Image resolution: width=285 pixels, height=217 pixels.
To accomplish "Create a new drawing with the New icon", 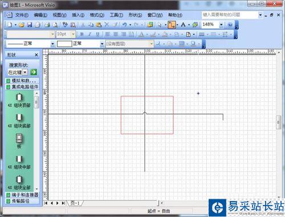I will (x=10, y=24).
